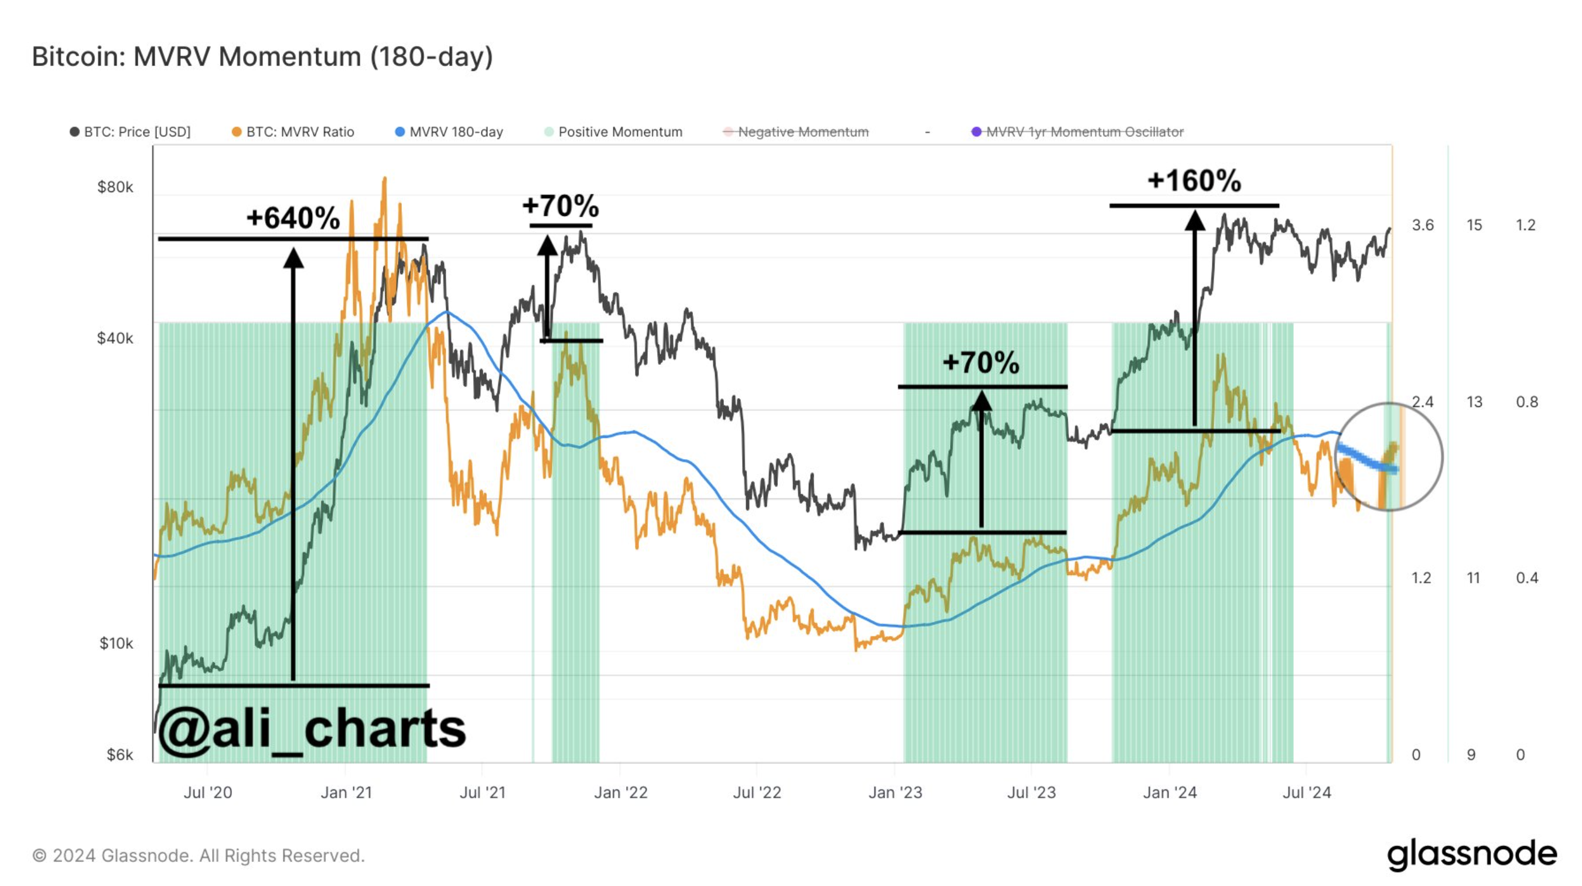Click the Jul '24 axis label
Image resolution: width=1582 pixels, height=886 pixels.
click(x=1306, y=793)
